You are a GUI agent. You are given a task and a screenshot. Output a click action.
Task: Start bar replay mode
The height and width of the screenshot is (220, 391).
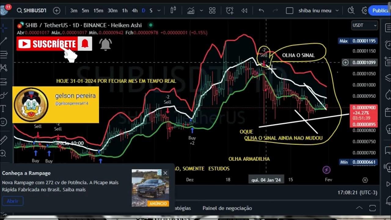pos(244,11)
